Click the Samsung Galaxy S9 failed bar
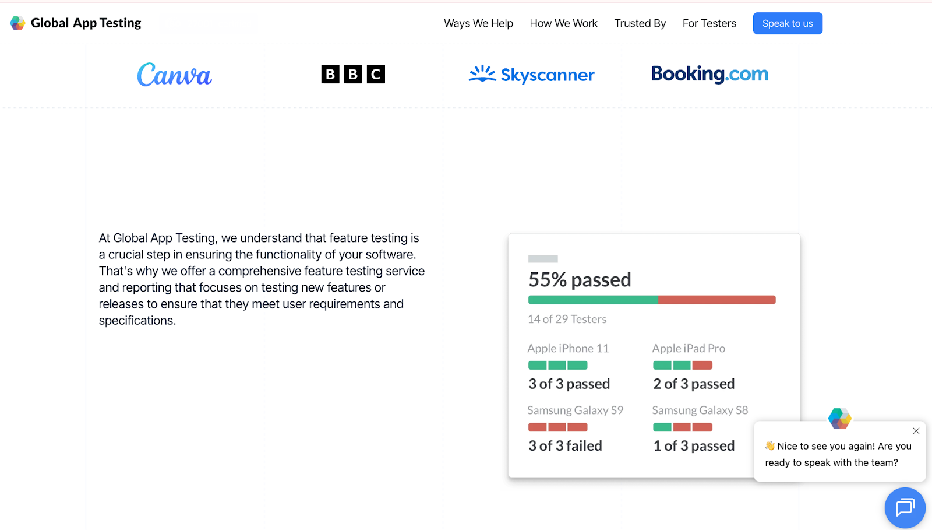 click(557, 427)
